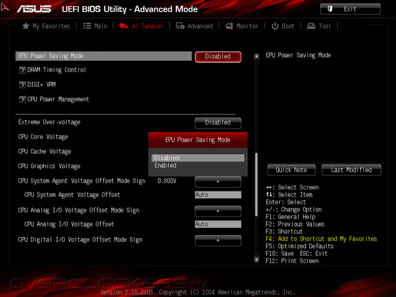The height and width of the screenshot is (297, 396).
Task: Click CPU Digital I/O Voltage Offset Mode Sign label
Action: pyautogui.click(x=80, y=239)
